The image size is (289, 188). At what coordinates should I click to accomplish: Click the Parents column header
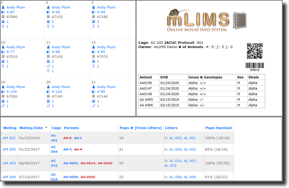[71, 128]
